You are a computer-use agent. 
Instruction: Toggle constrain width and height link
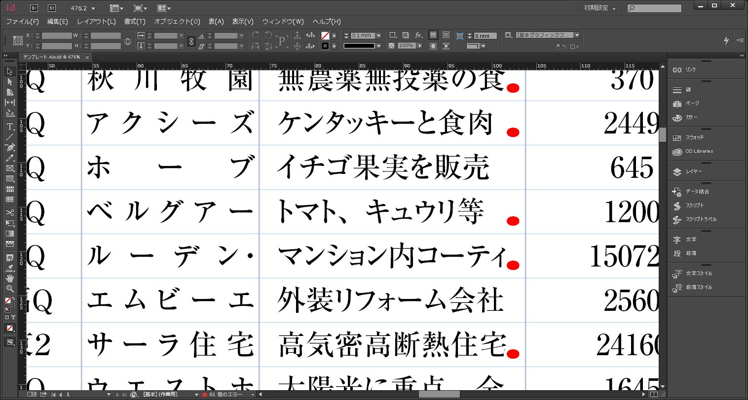[128, 41]
